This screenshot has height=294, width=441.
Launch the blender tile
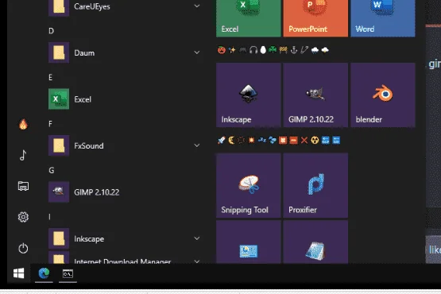[383, 95]
